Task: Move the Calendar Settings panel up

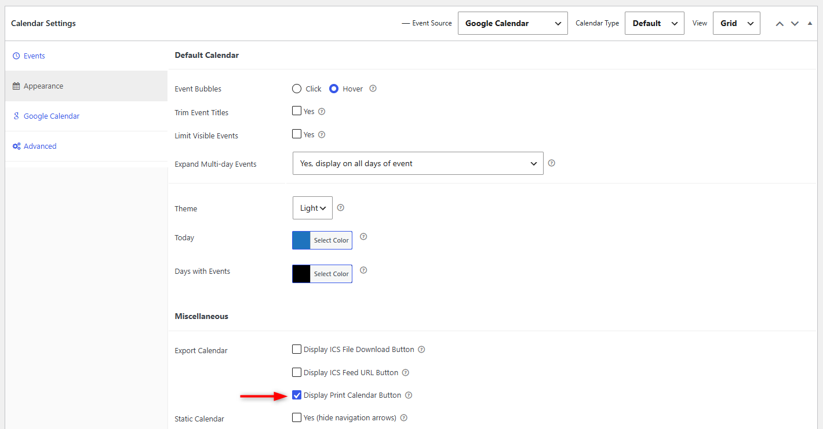Action: [x=780, y=24]
